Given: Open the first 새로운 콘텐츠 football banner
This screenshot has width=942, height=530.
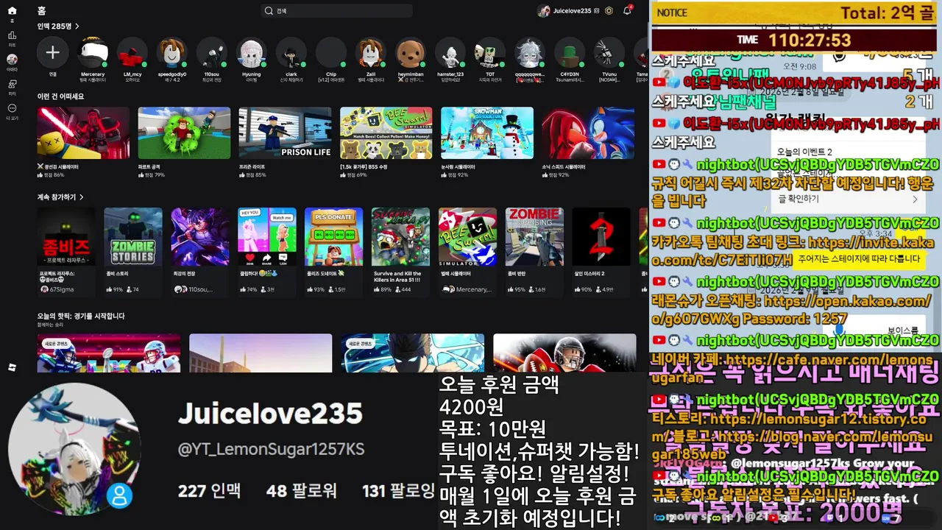Looking at the screenshot, I should coord(109,353).
